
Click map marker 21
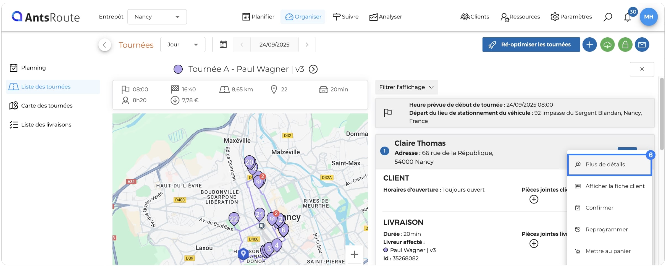(259, 214)
